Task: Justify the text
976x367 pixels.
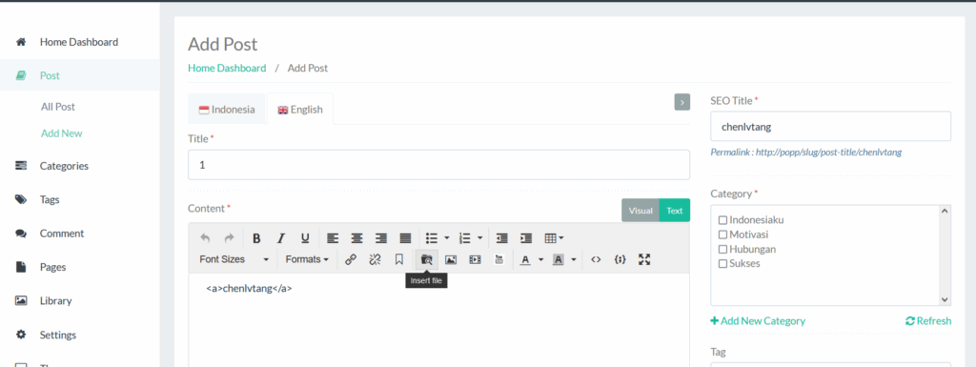Action: [x=405, y=238]
